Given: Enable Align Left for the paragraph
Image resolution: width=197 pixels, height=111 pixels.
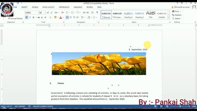Looking at the screenshot, I should (x=67, y=17).
